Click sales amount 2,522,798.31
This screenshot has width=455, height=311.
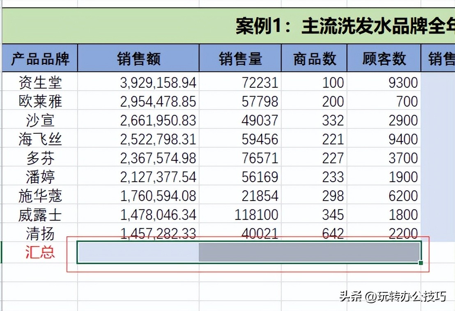tap(138, 138)
